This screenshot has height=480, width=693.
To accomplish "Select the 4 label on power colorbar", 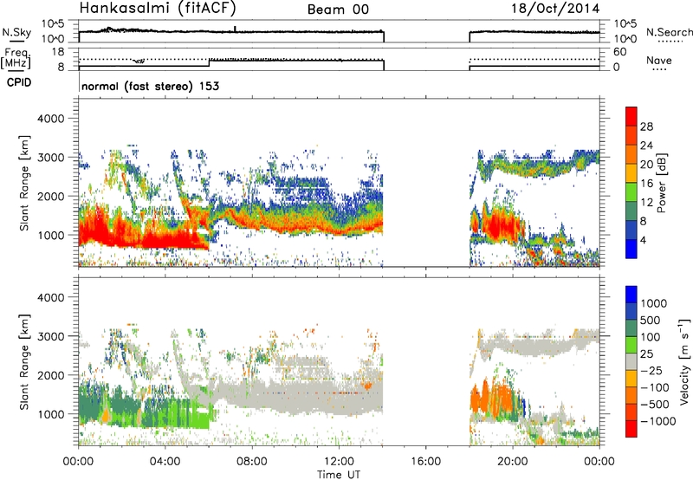I will pyautogui.click(x=643, y=240).
